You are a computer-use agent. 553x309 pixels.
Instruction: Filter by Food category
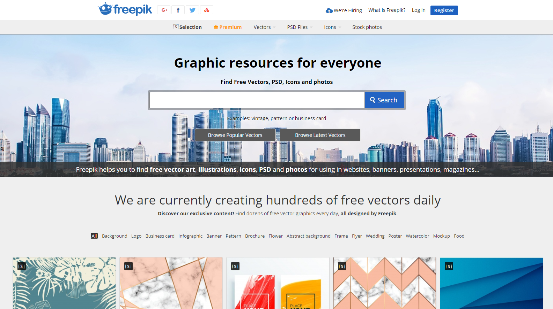[x=459, y=236]
